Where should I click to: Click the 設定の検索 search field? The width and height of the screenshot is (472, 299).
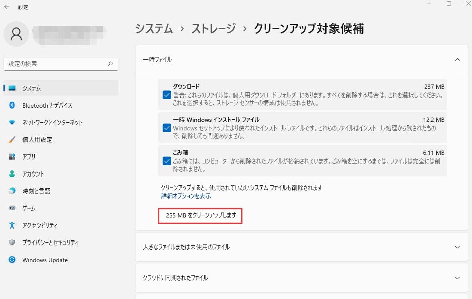click(x=61, y=63)
